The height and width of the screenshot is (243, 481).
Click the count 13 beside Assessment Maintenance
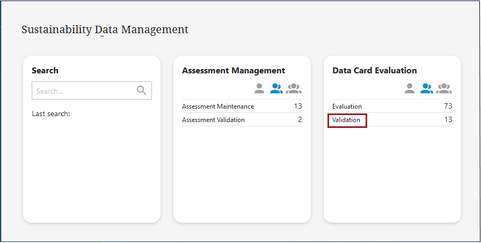point(298,107)
